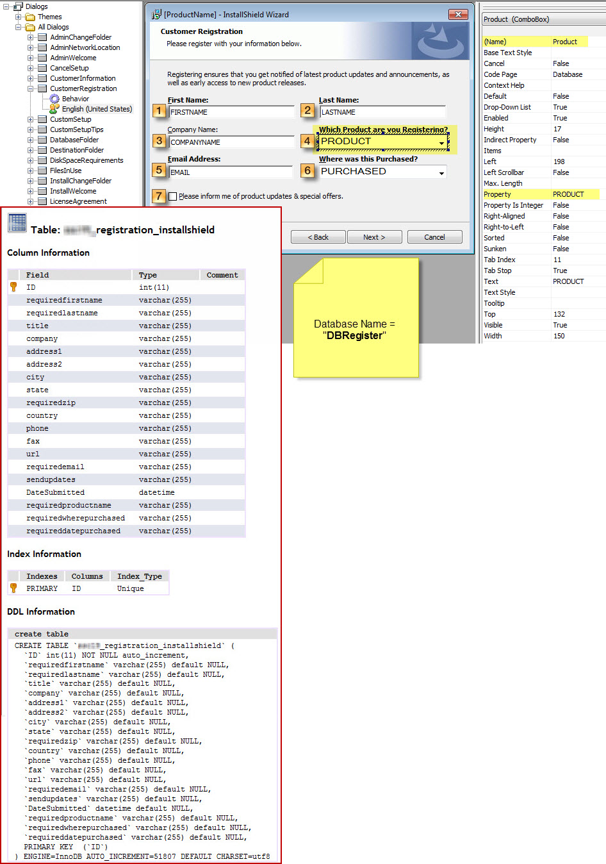Expand the LicenseAgreement tree node
606x864 pixels.
[30, 201]
